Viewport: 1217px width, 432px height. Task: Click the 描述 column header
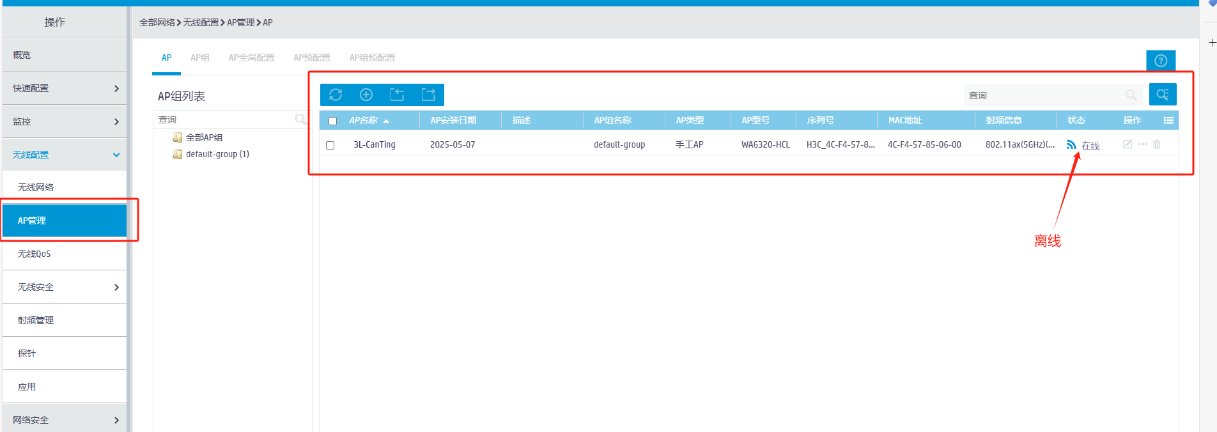coord(521,120)
